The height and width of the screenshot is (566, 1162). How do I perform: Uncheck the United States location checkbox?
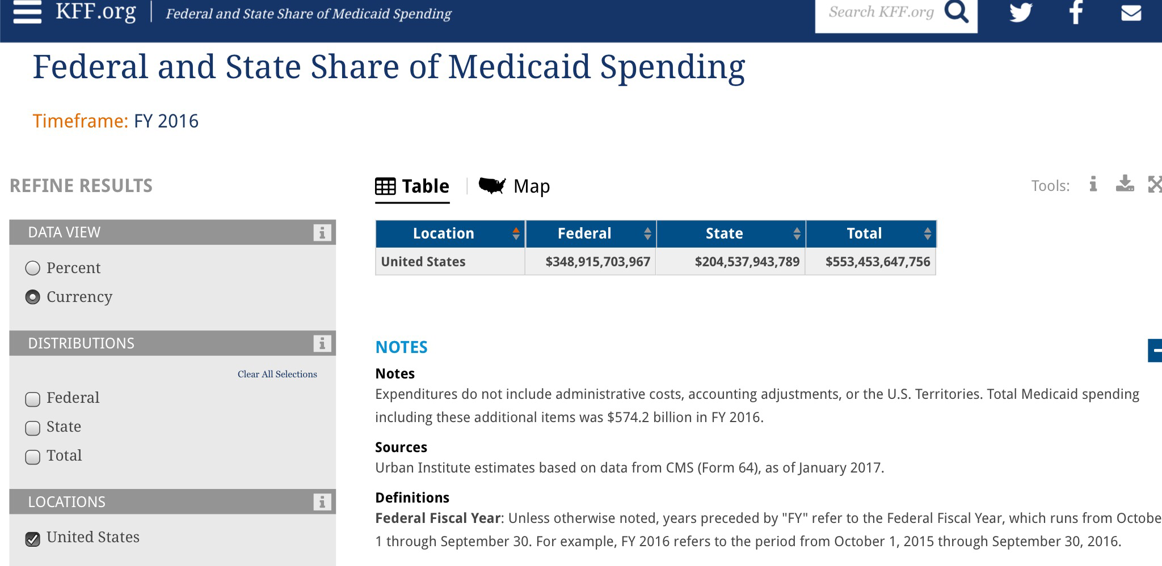click(x=33, y=538)
